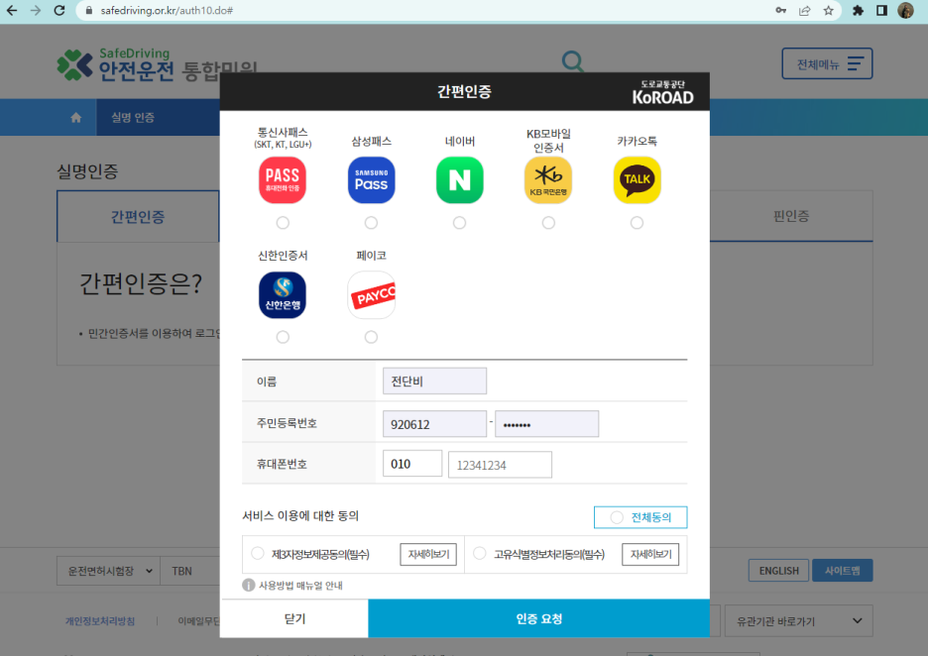Click the site search magnifier icon
The height and width of the screenshot is (656, 928).
click(x=572, y=60)
